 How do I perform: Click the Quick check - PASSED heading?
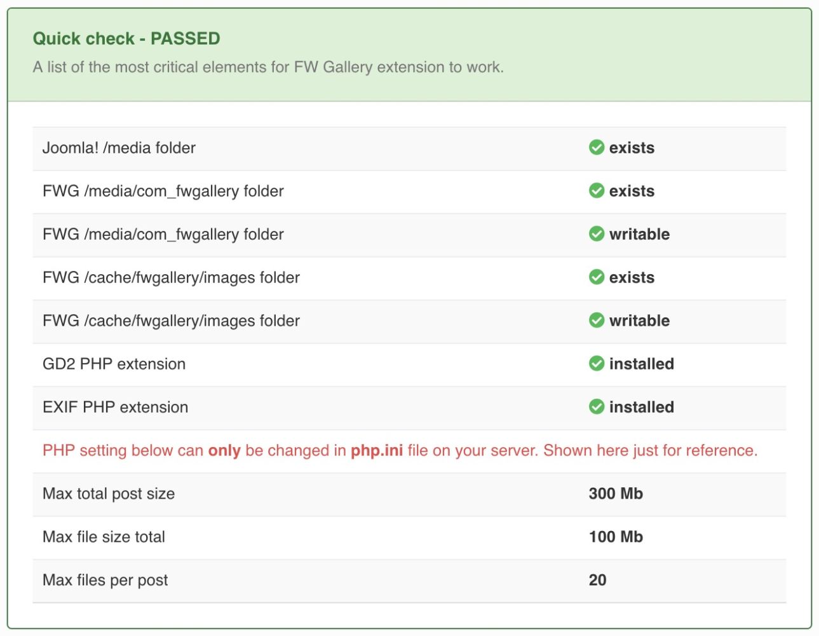point(126,39)
